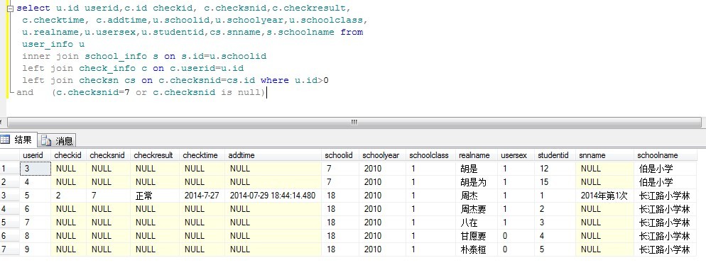The image size is (706, 270).
Task: Click the schoolname cell 长江路小学林 in row 7
Action: coord(665,249)
